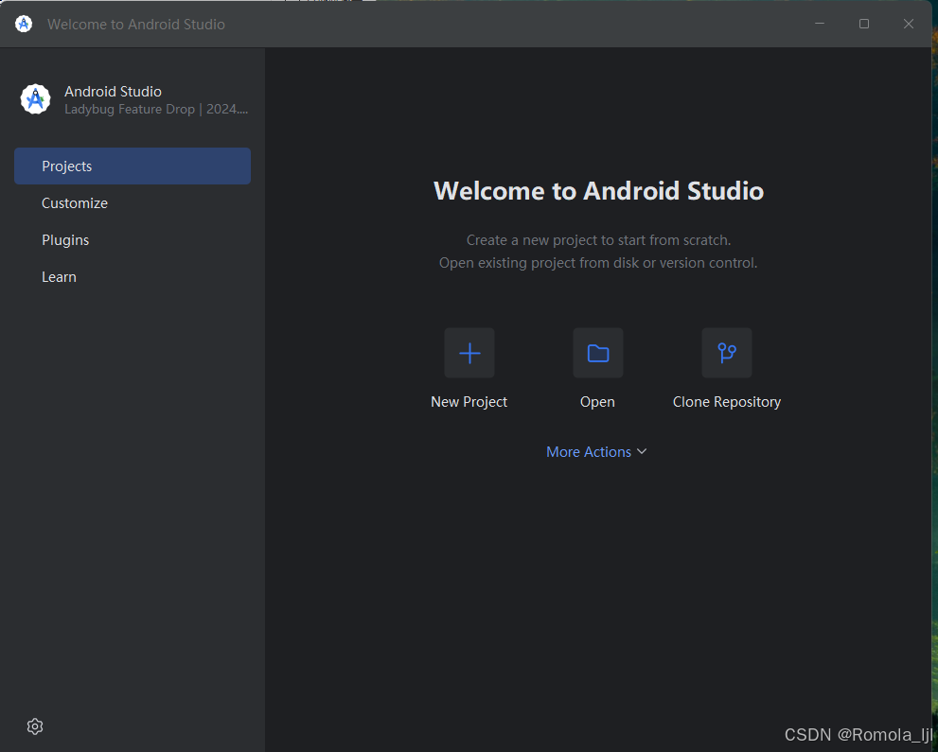Click the Open folder icon
This screenshot has height=752, width=938.
pos(597,353)
